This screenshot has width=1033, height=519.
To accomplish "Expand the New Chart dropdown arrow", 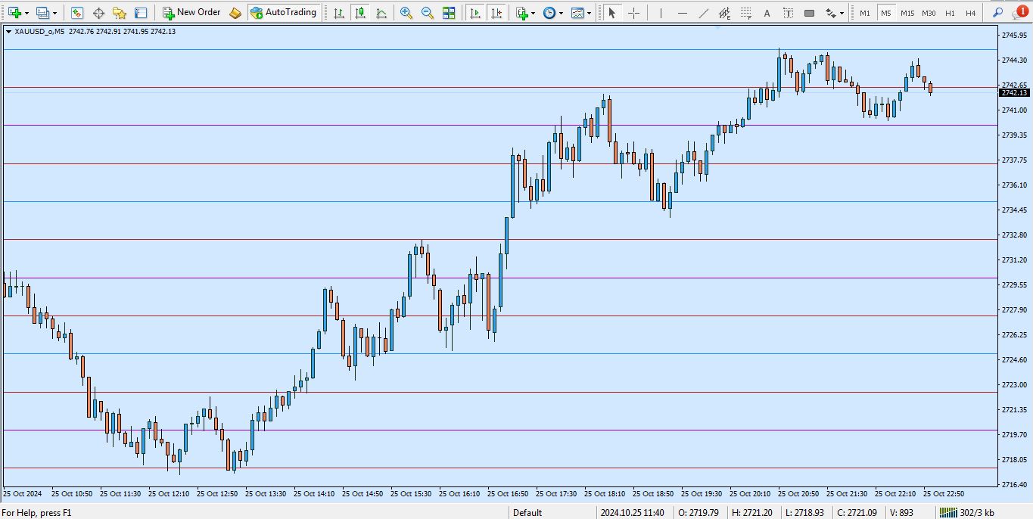I will [x=26, y=14].
